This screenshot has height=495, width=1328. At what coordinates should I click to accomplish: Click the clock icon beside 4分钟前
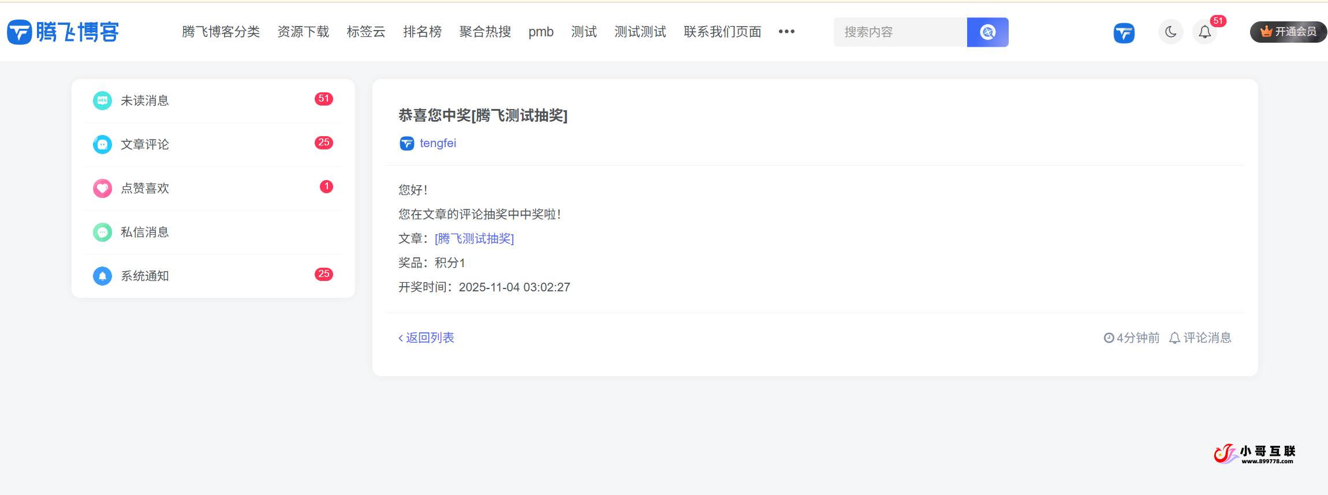[1109, 337]
